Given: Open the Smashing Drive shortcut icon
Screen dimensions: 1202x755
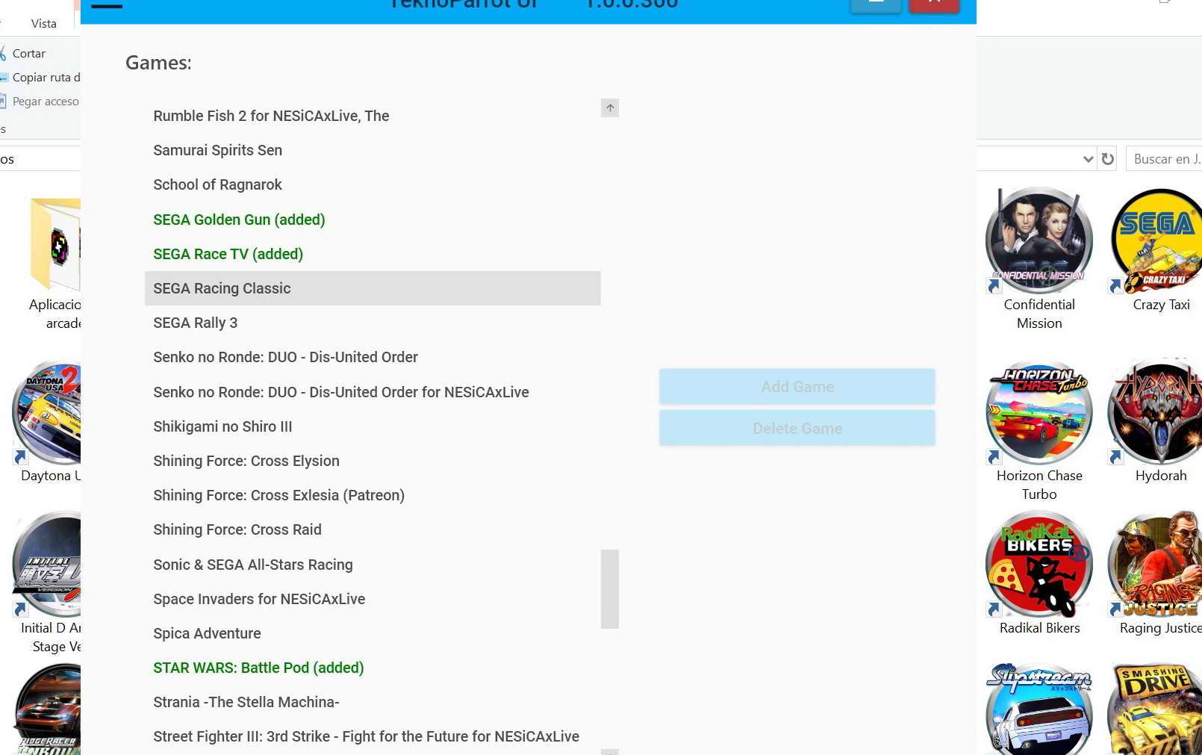Looking at the screenshot, I should tap(1156, 709).
